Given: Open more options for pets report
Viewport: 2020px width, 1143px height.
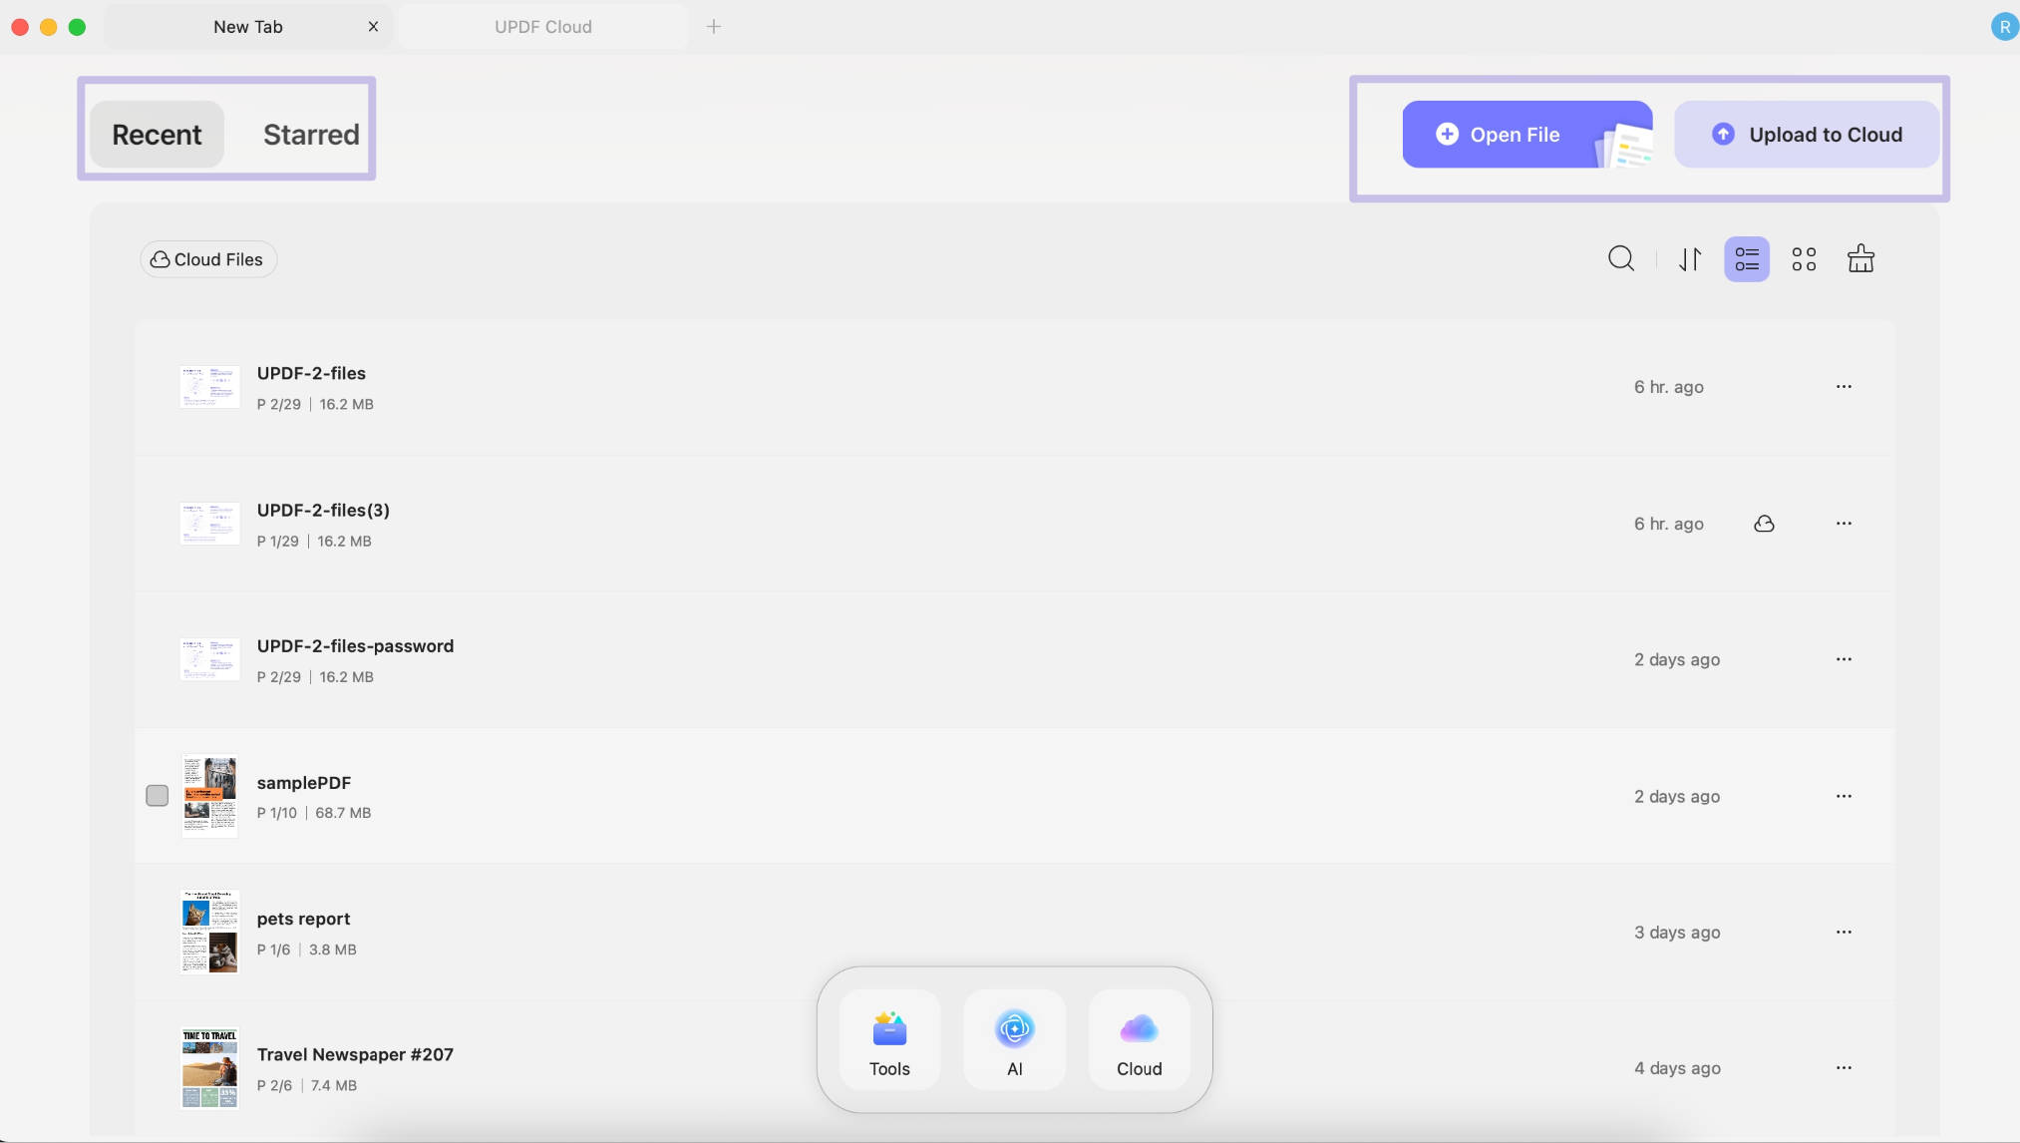Looking at the screenshot, I should 1844,932.
